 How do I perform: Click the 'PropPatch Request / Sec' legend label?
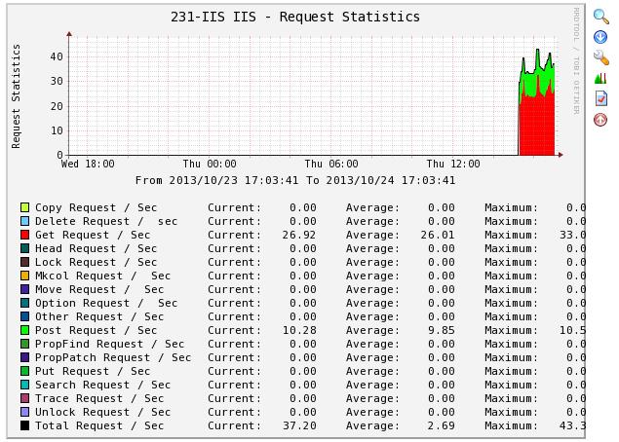[x=113, y=357]
